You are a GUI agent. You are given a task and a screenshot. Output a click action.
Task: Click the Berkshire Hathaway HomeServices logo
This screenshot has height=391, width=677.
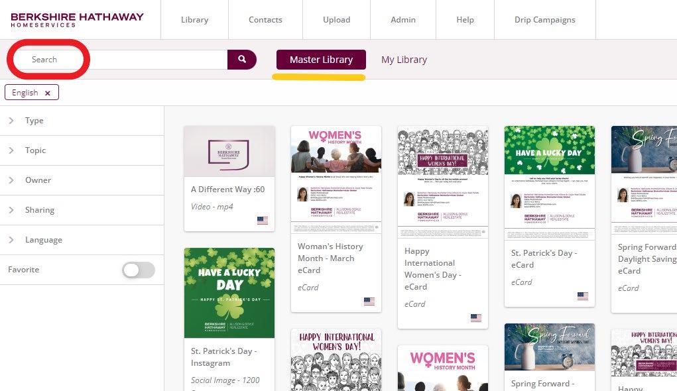[77, 20]
